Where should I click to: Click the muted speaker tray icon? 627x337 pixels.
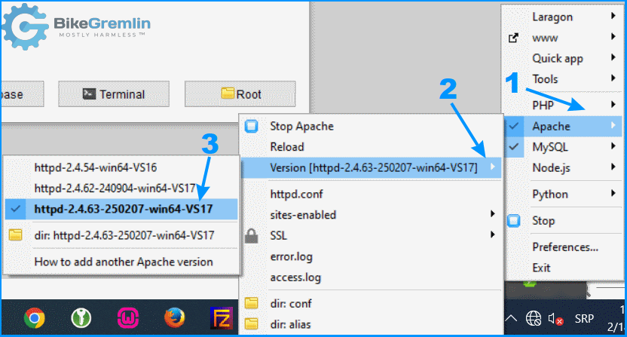pyautogui.click(x=556, y=319)
